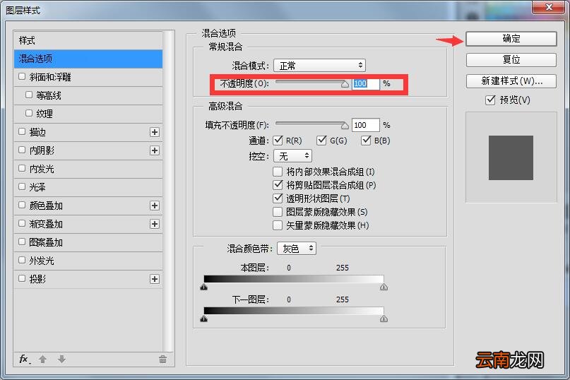This screenshot has width=570, height=380.
Task: Open the 混合颜色带 dropdown showing 灰色
Action: 297,249
